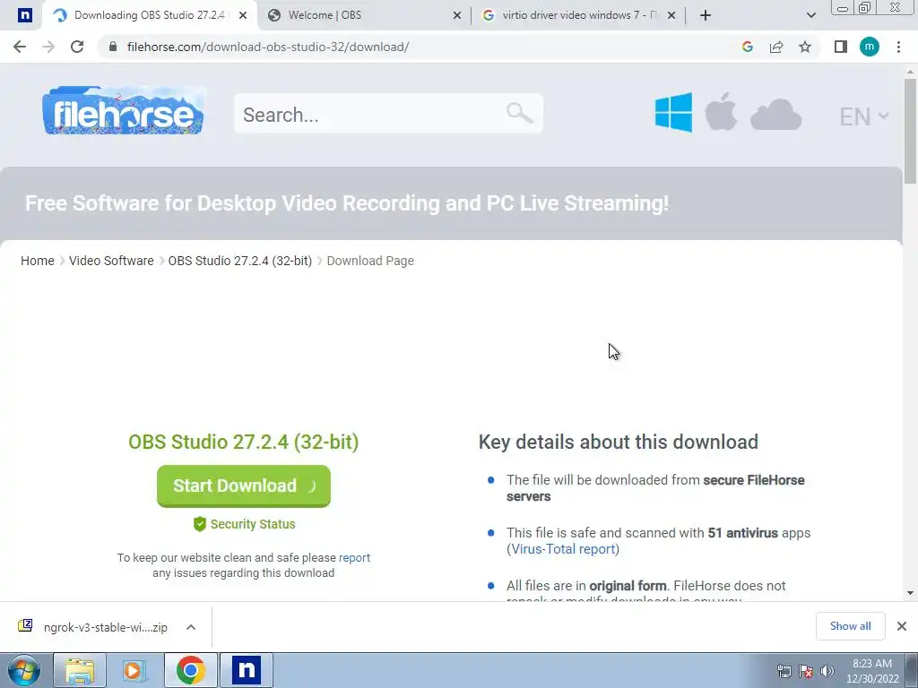Open the Security Status link
918x688 pixels.
(x=244, y=524)
